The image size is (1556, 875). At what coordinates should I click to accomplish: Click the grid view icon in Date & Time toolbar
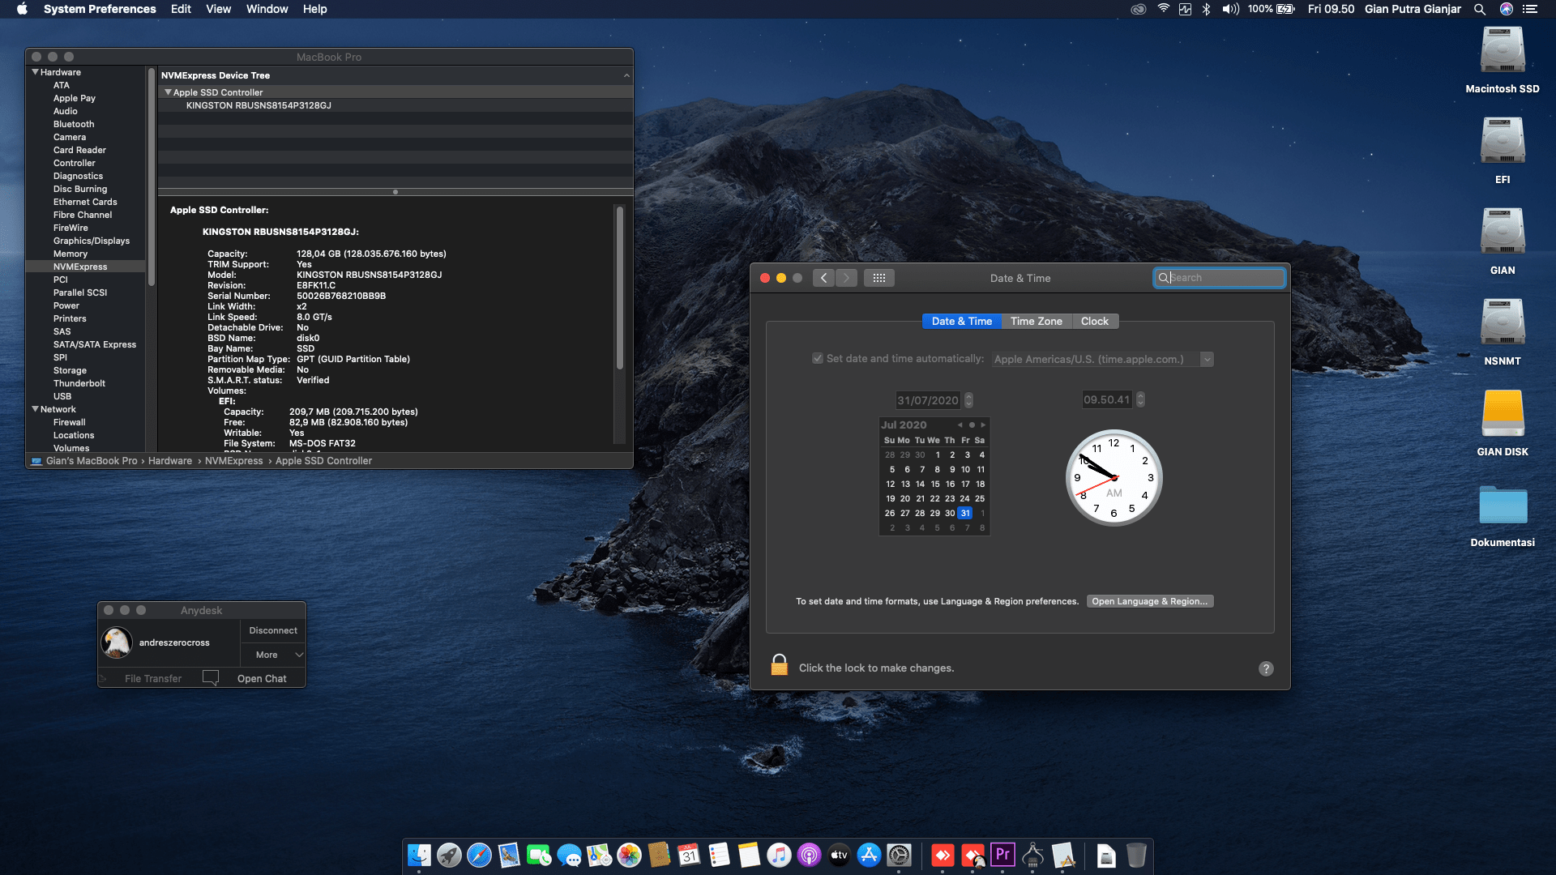(x=879, y=278)
